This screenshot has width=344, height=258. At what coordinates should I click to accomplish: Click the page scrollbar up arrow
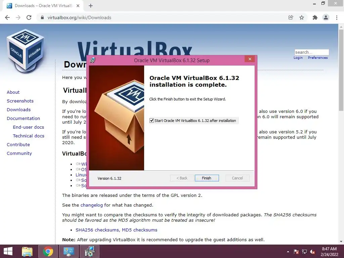(341, 27)
